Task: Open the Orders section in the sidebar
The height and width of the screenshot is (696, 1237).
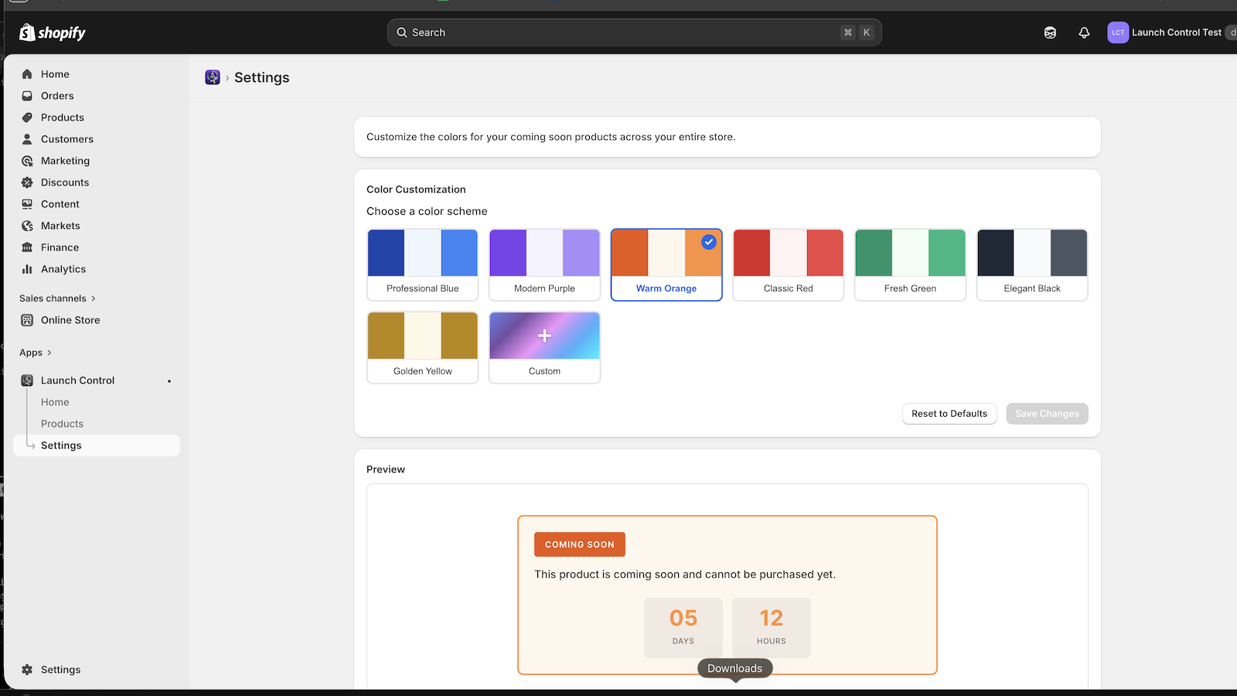Action: (x=56, y=95)
